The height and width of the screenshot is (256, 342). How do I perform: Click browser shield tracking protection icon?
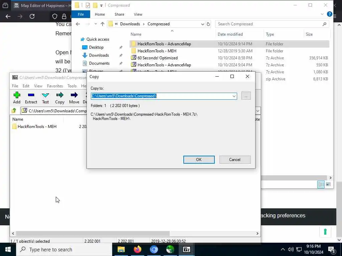[x=55, y=16]
